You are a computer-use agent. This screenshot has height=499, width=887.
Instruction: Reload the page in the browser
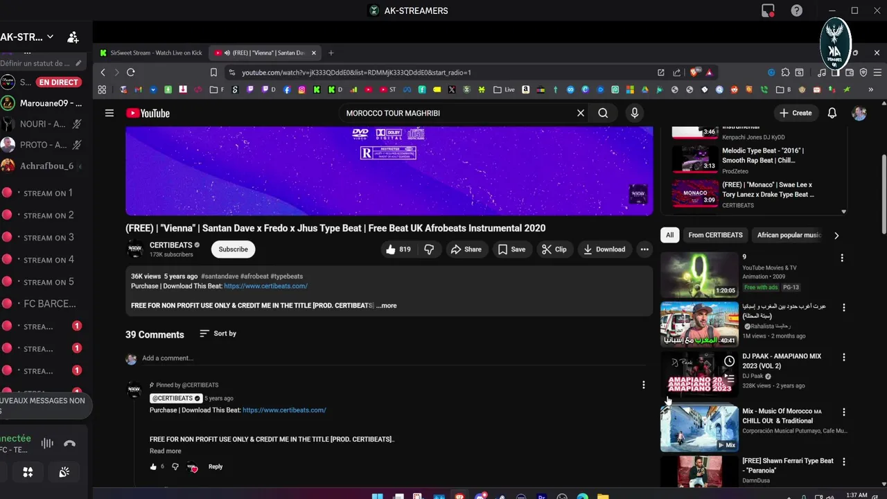pyautogui.click(x=130, y=72)
